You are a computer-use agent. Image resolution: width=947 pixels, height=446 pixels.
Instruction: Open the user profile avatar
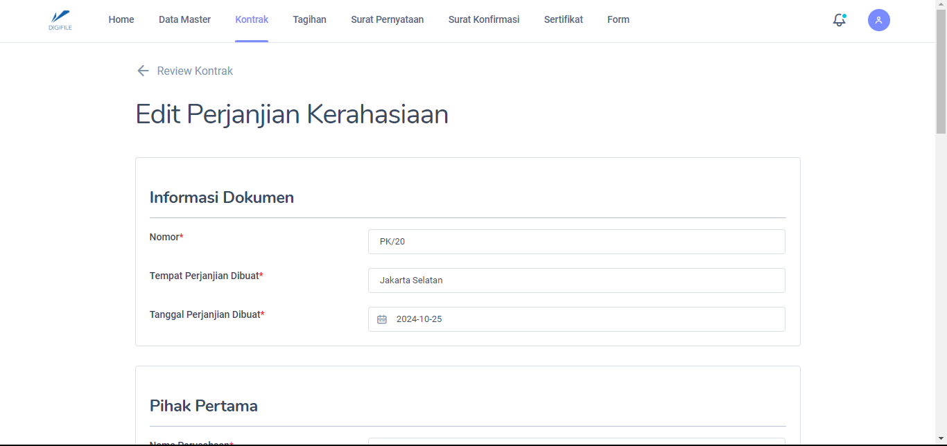tap(878, 20)
